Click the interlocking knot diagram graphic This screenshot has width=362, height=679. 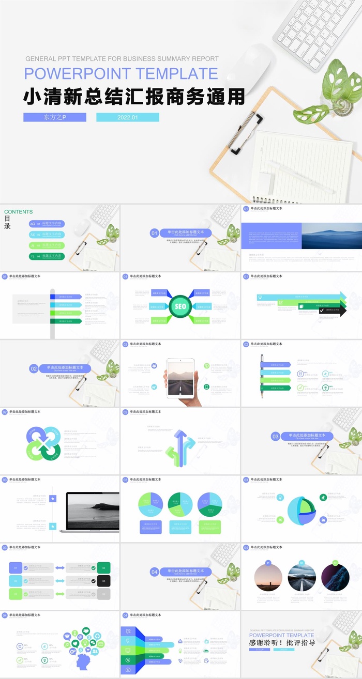44,443
